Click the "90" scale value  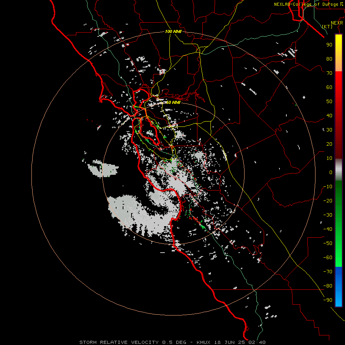(x=329, y=45)
